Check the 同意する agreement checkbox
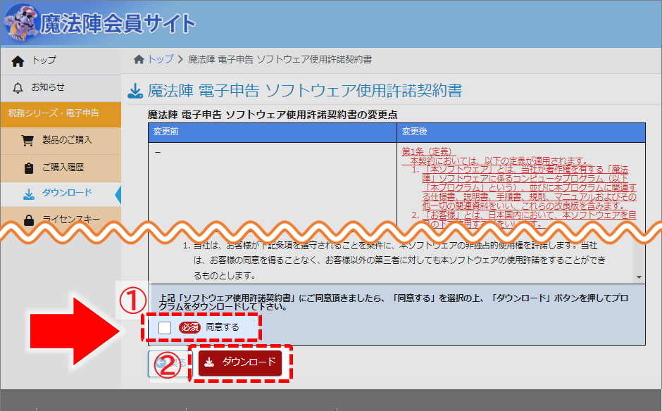This screenshot has width=662, height=411. (x=165, y=327)
